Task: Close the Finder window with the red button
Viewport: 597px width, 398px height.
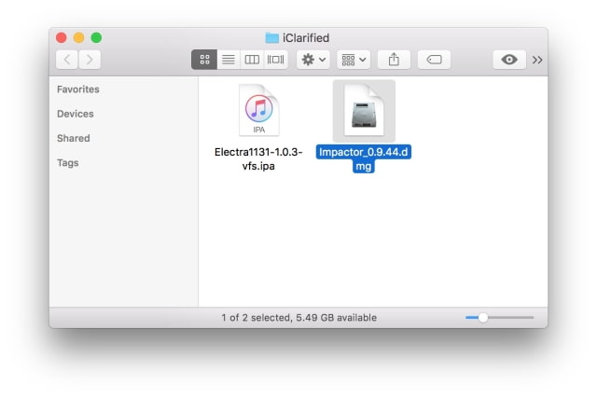Action: (62, 37)
